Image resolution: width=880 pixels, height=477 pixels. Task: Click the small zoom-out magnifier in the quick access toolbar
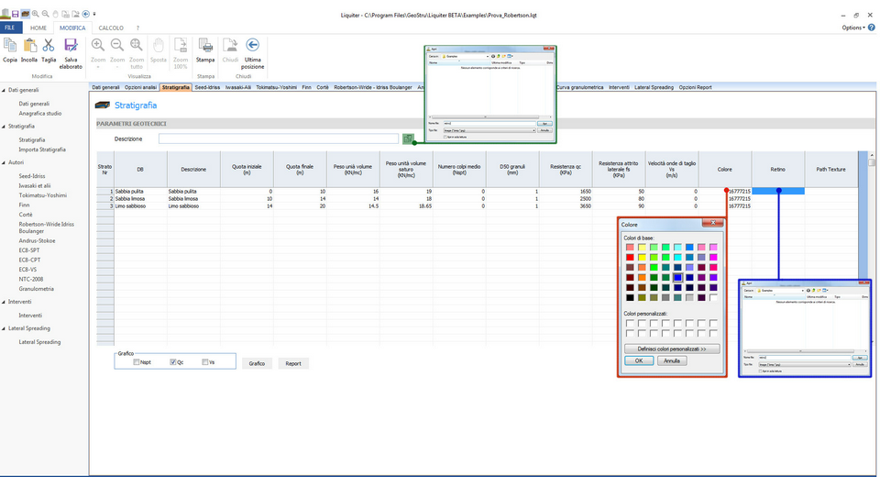click(x=46, y=14)
